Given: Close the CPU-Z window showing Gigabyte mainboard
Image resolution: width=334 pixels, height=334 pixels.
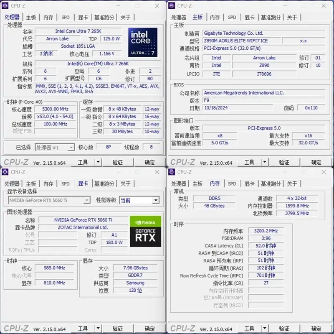Looking at the screenshot, I should click(324, 6).
